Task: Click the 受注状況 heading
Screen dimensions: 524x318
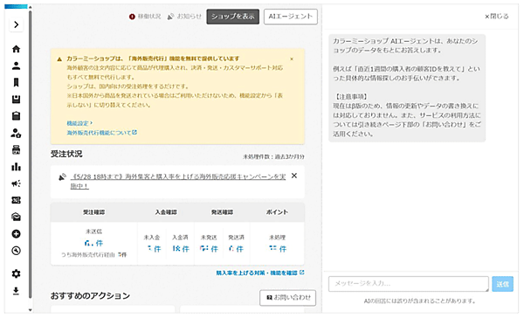Action: coord(66,154)
